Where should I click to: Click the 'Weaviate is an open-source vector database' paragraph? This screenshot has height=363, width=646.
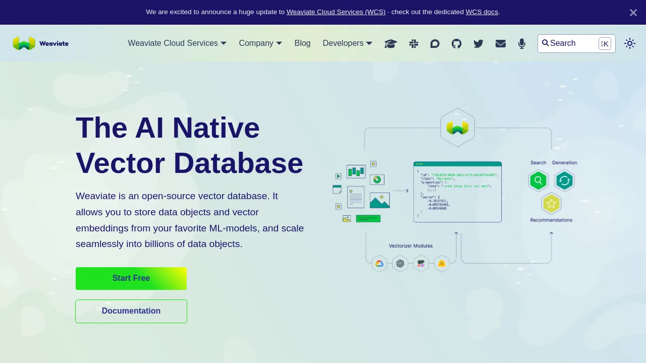pos(190,220)
